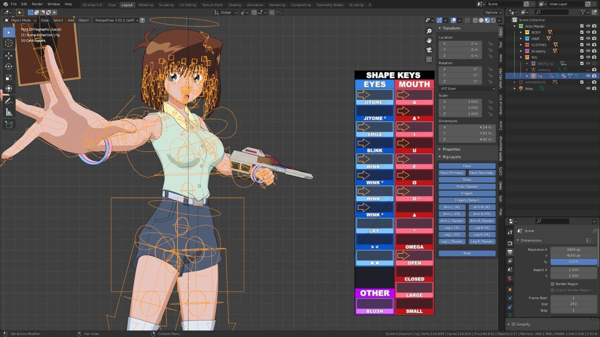Click the Arm.L (IK) rig layer button
Image resolution: width=600 pixels, height=337 pixels.
[x=452, y=207]
